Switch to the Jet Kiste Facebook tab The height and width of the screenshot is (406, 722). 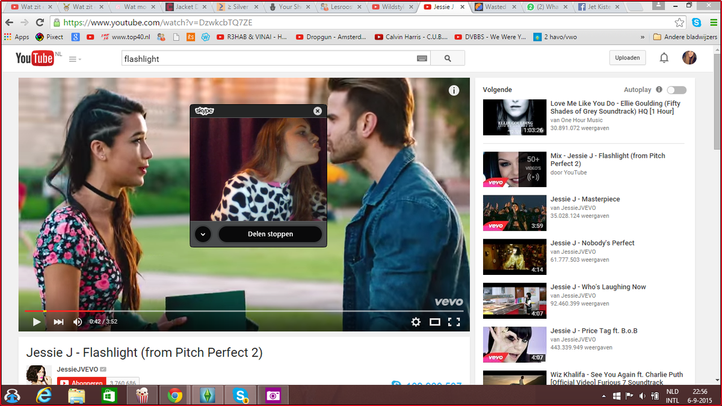tap(600, 7)
